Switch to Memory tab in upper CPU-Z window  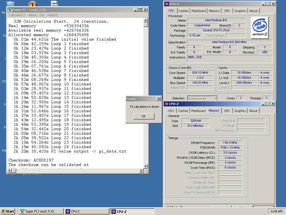pos(214,11)
